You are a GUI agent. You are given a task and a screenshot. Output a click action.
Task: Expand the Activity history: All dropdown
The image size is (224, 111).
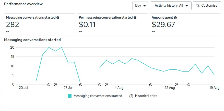tap(171, 6)
